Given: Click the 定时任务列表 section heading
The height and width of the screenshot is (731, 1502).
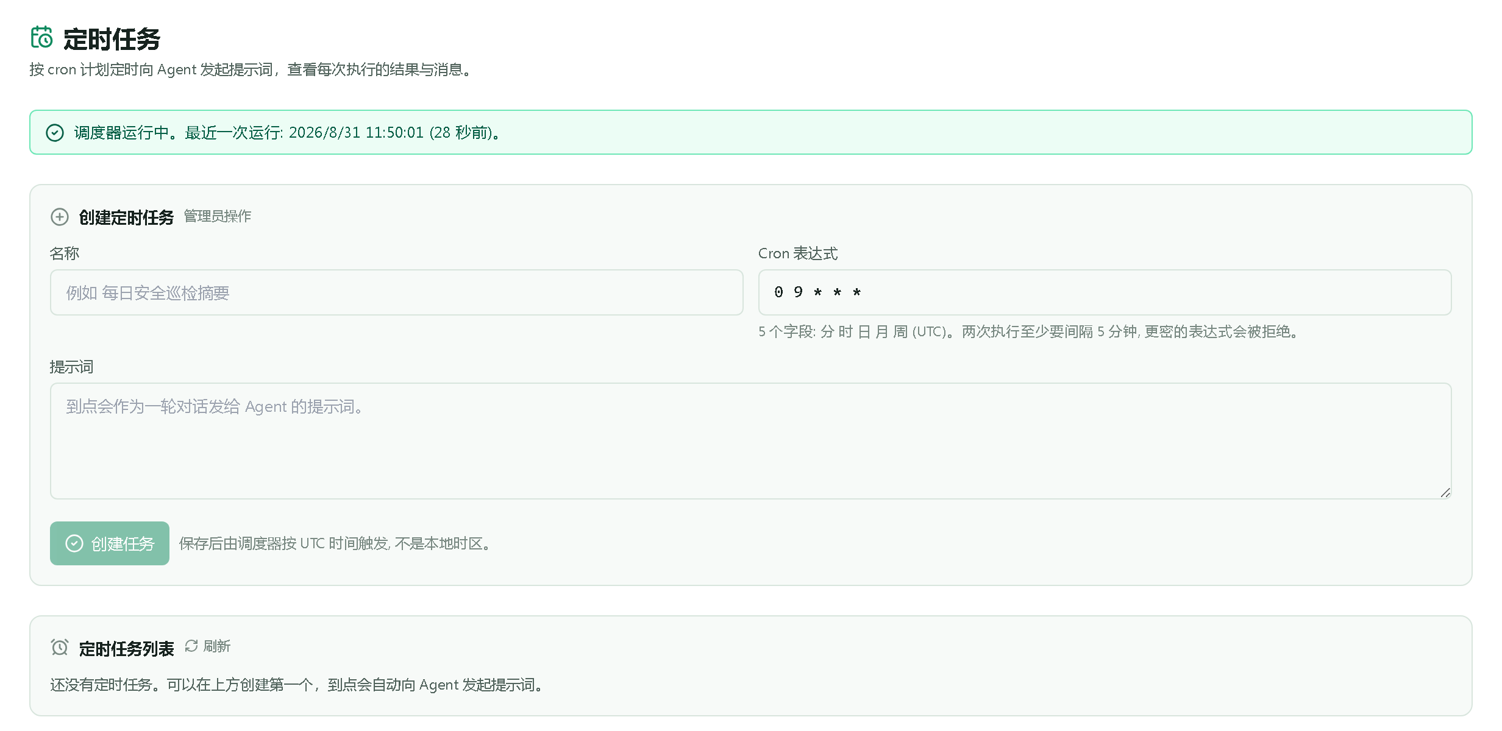Looking at the screenshot, I should 126,649.
